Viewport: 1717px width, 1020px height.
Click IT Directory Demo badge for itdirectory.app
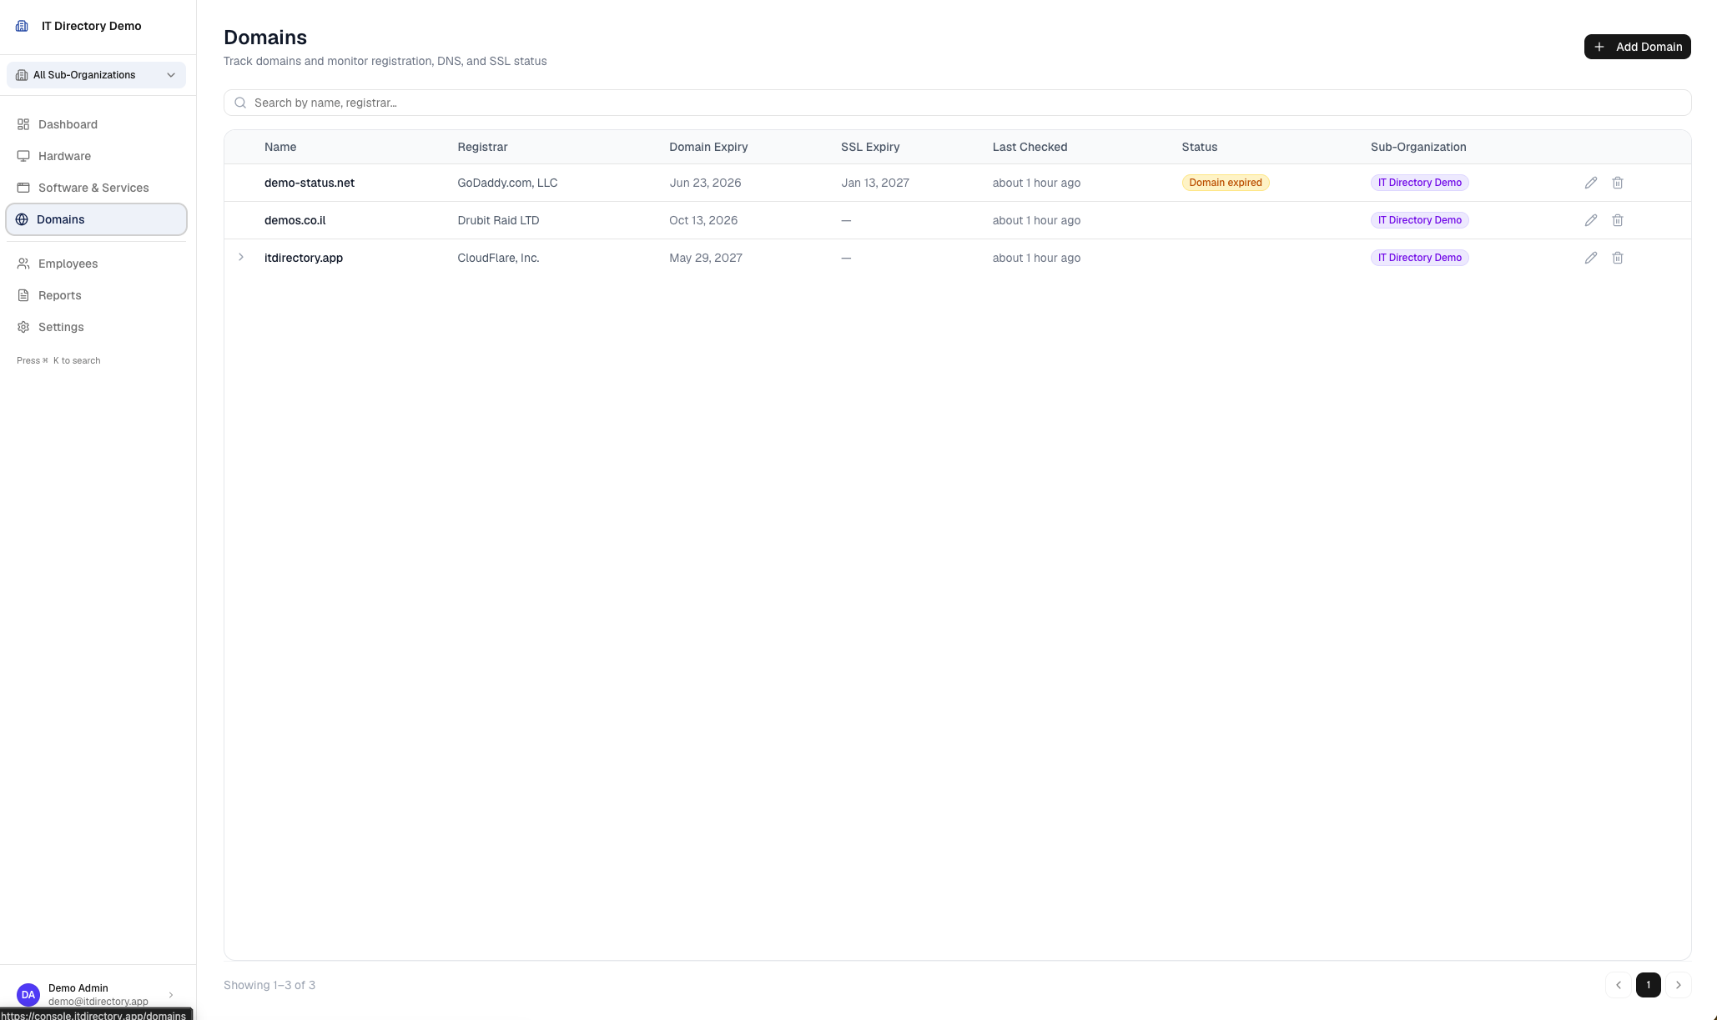coord(1419,258)
